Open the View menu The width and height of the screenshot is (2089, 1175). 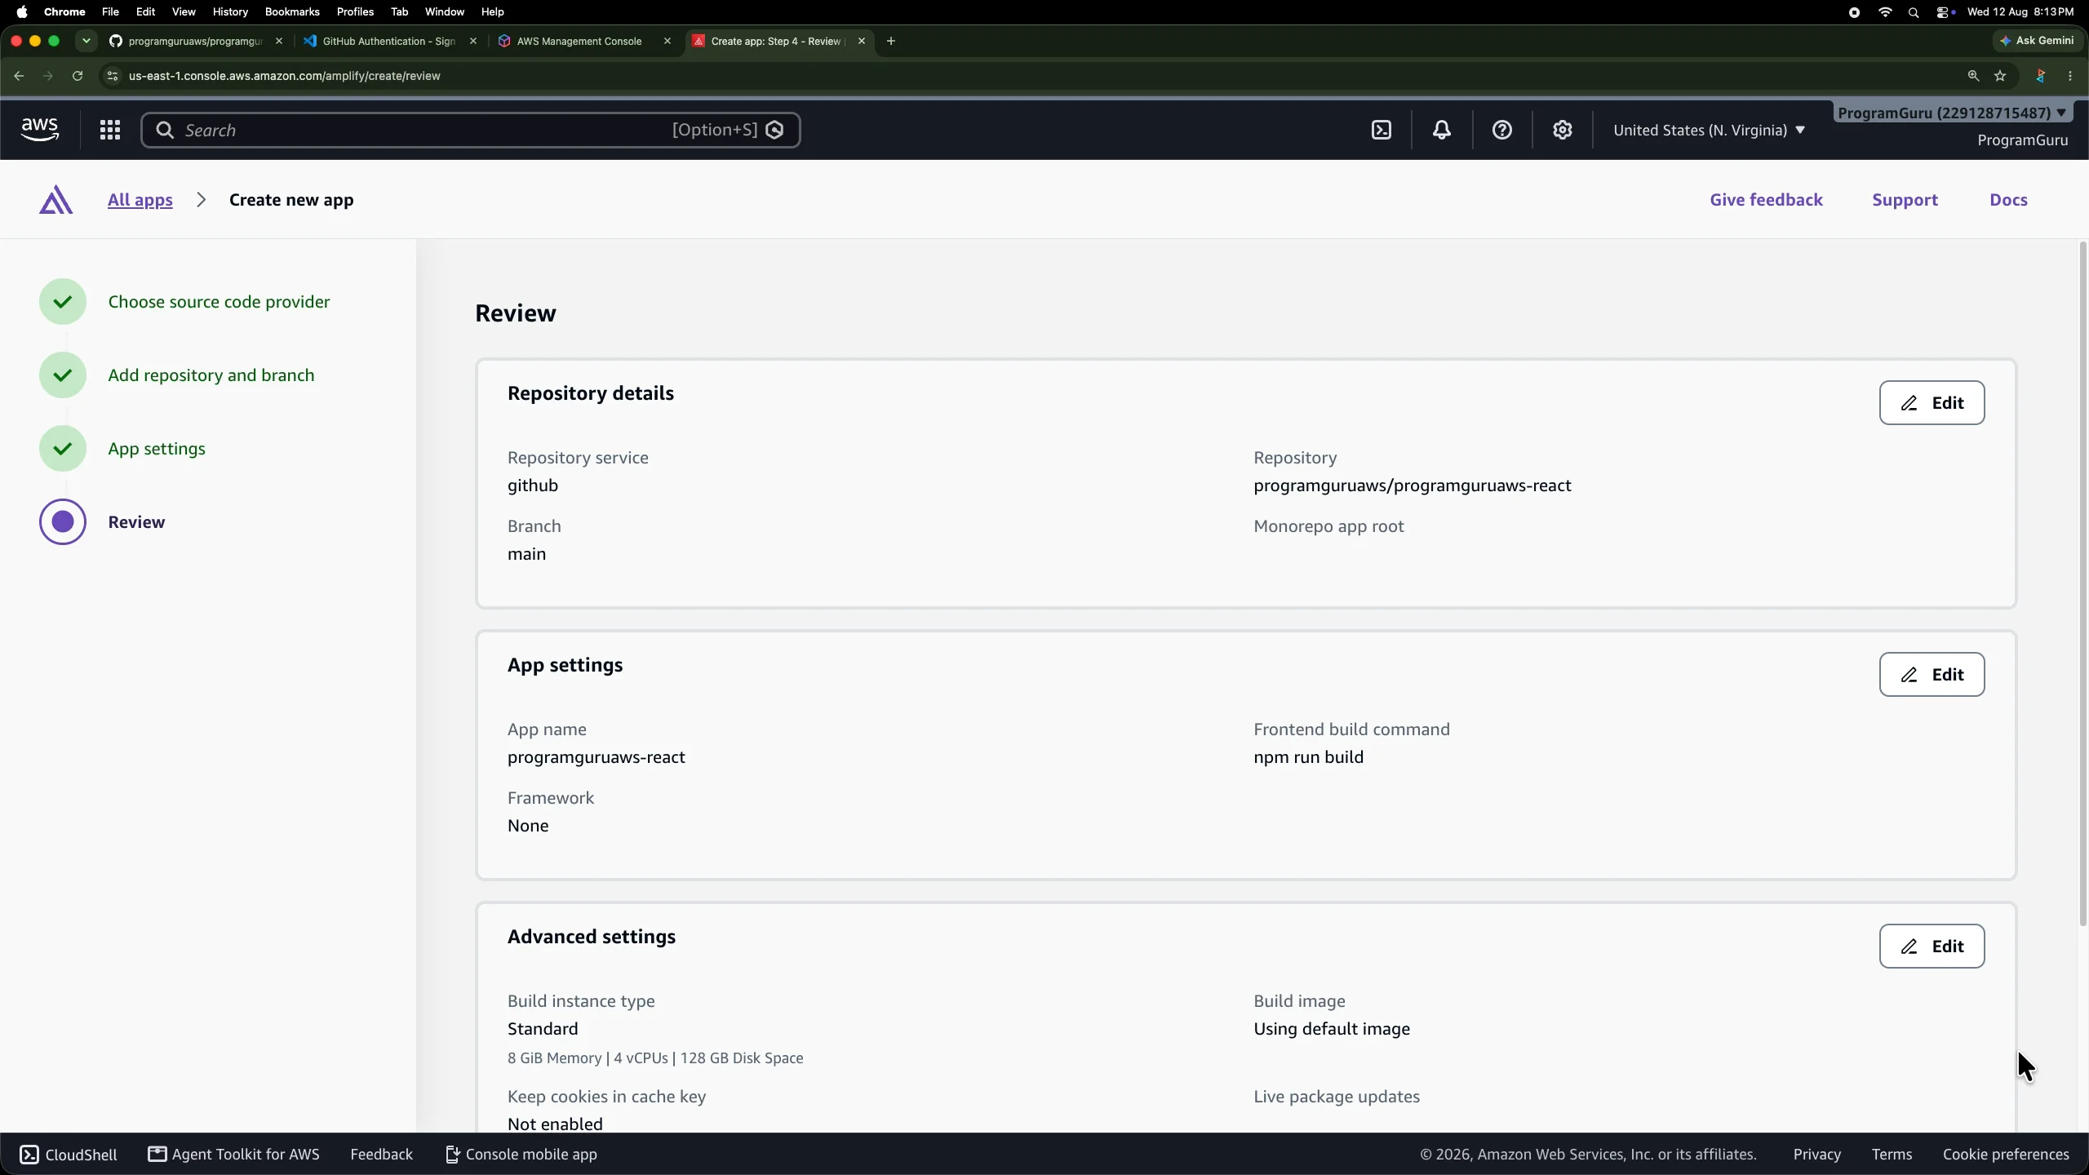(184, 11)
